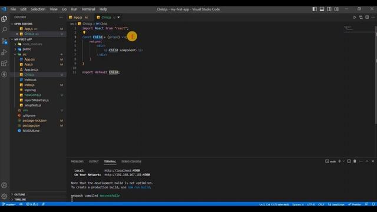Open the localhost:4500 link in terminal

click(x=122, y=170)
